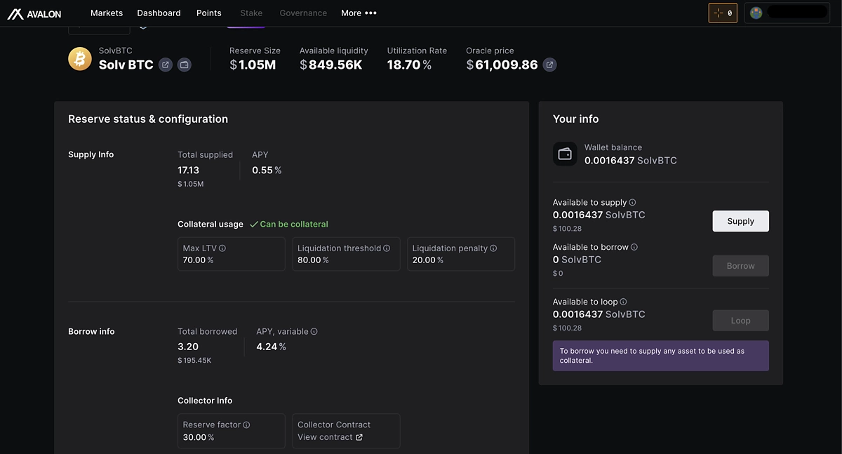Image resolution: width=842 pixels, height=454 pixels.
Task: Select the Stake menu item
Action: pyautogui.click(x=251, y=13)
